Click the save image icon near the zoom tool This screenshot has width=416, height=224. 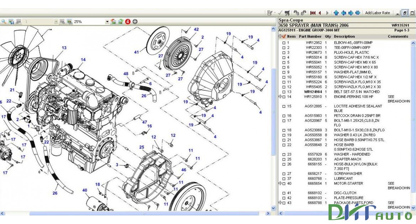pyautogui.click(x=11, y=22)
